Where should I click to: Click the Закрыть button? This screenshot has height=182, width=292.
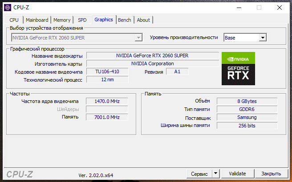point(271,174)
